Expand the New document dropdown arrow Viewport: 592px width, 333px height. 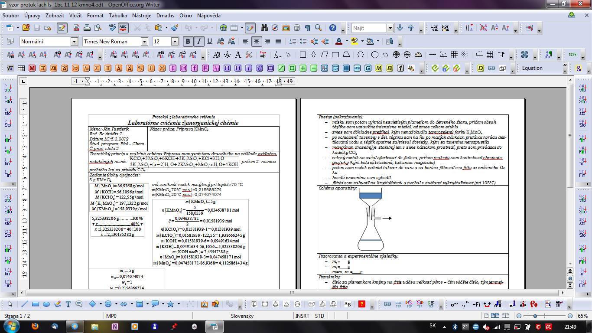coord(17,28)
